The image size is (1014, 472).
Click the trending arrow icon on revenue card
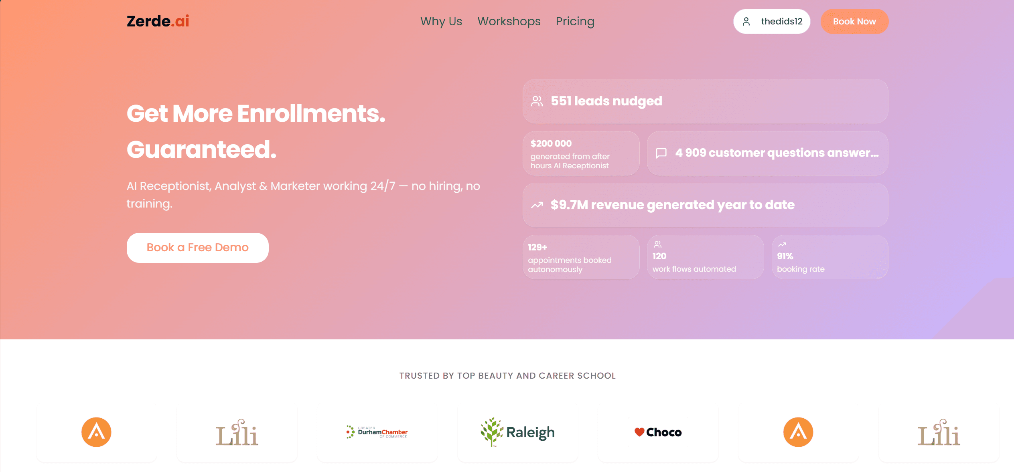coord(537,205)
